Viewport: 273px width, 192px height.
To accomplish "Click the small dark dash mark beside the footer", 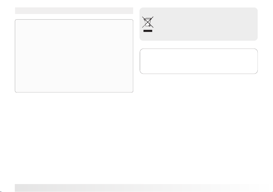I will pyautogui.click(x=1, y=191).
